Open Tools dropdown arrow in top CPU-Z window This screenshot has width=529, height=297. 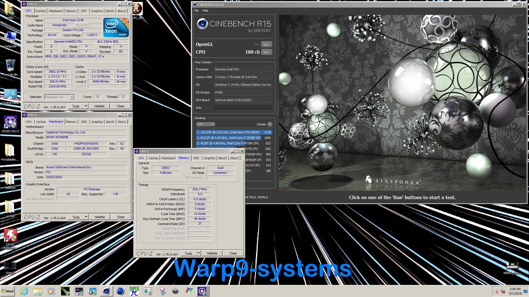86,106
